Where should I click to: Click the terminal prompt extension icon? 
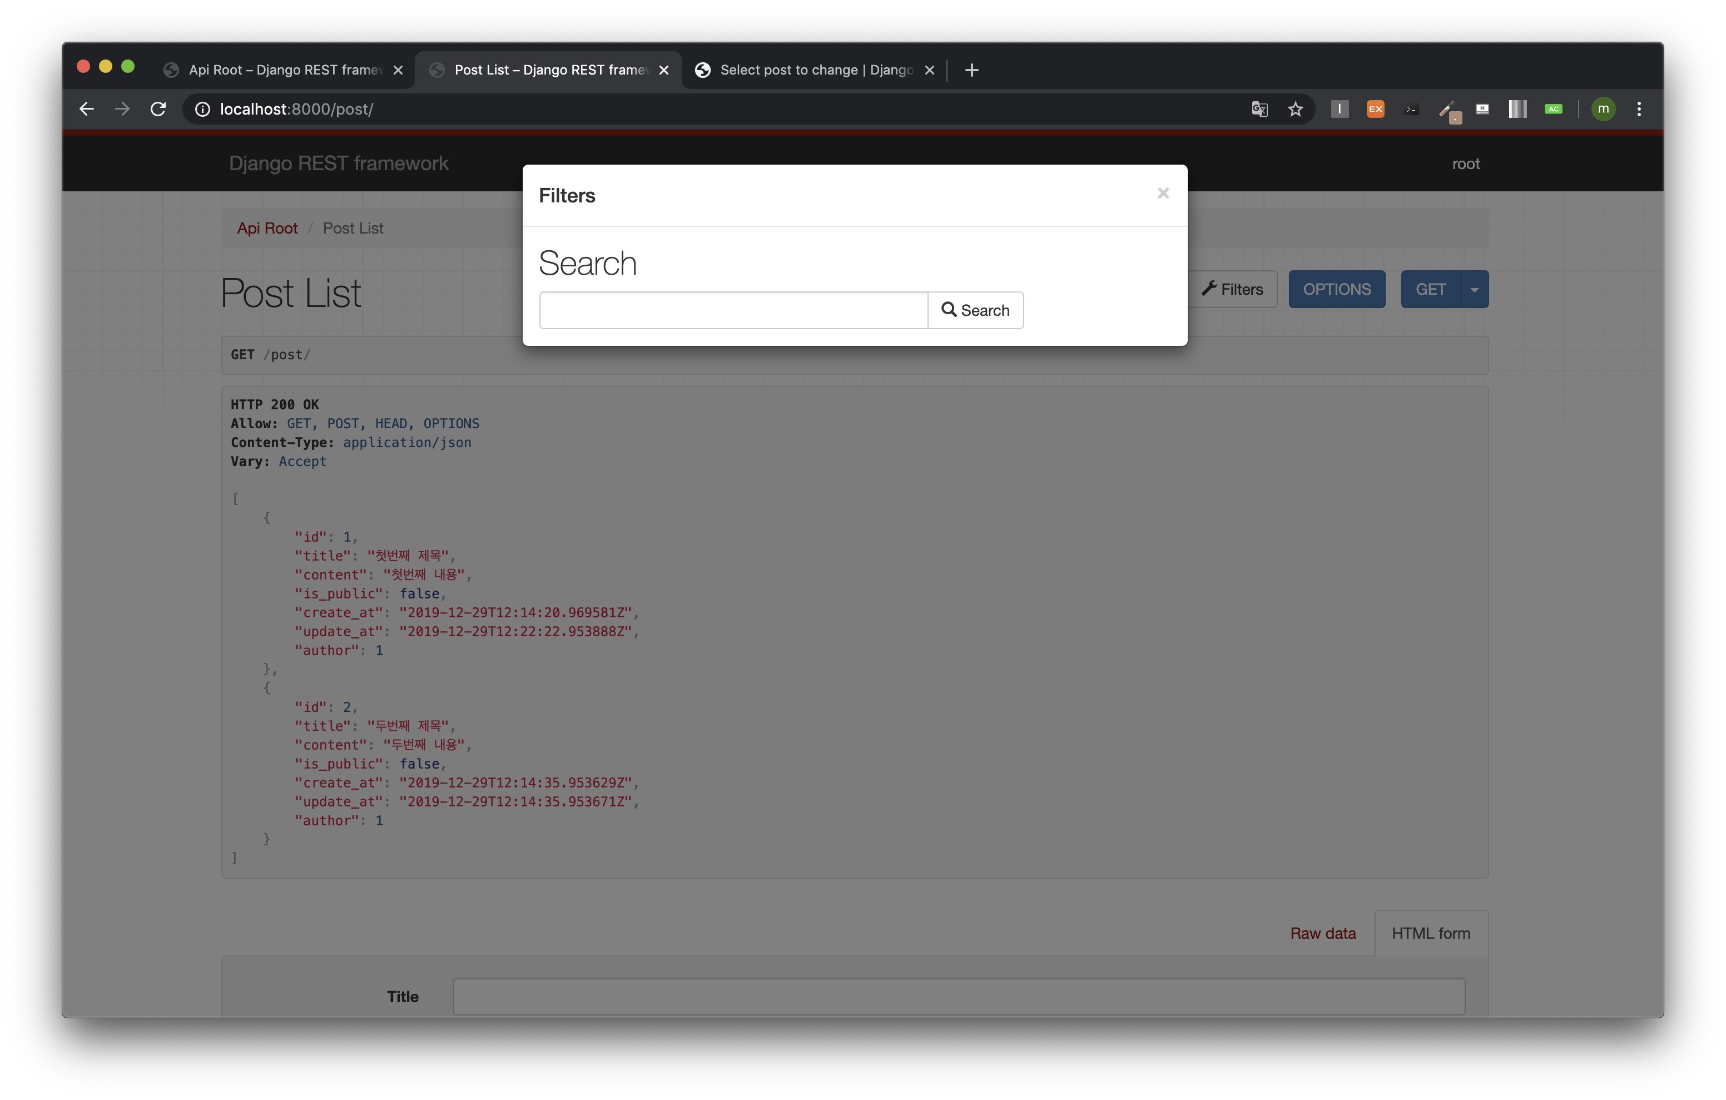point(1411,109)
